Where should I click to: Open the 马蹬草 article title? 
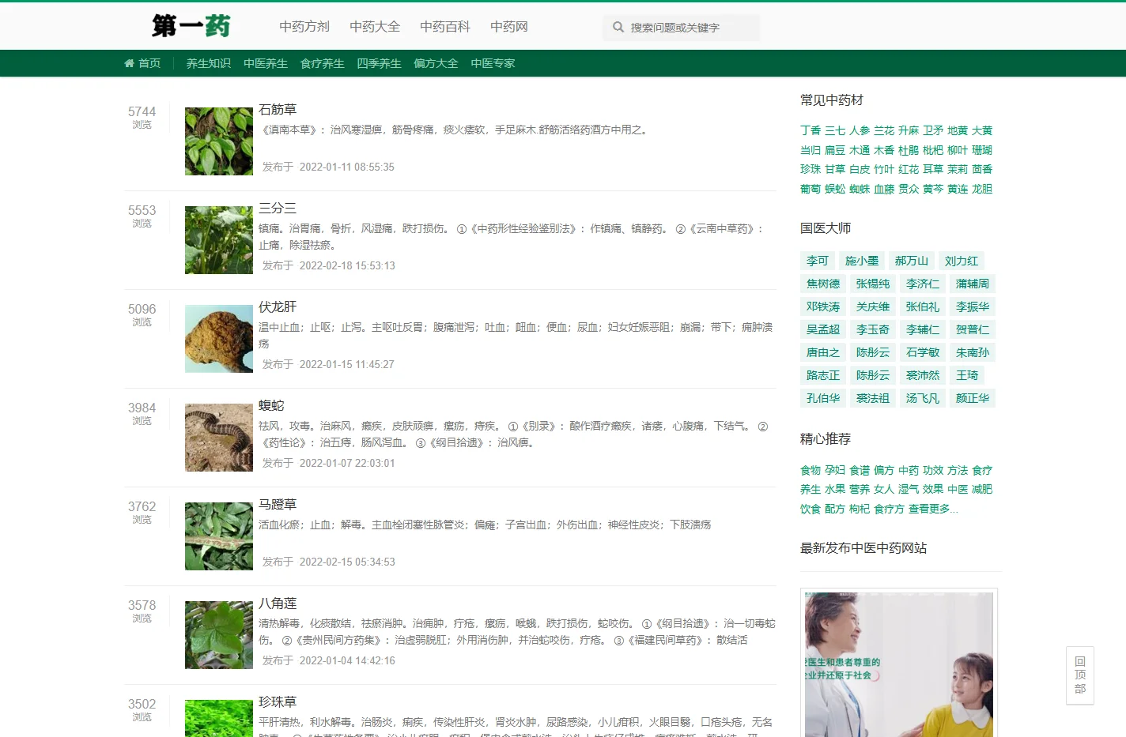tap(278, 505)
